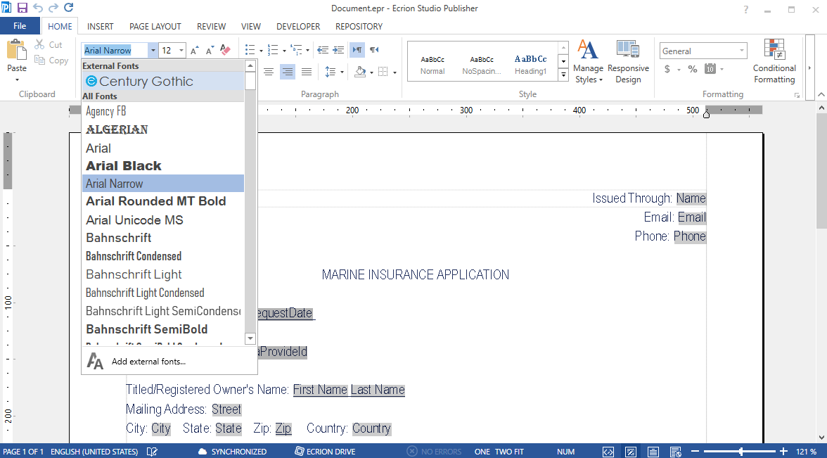Click the percent style formatting icon
827x458 pixels.
point(692,70)
